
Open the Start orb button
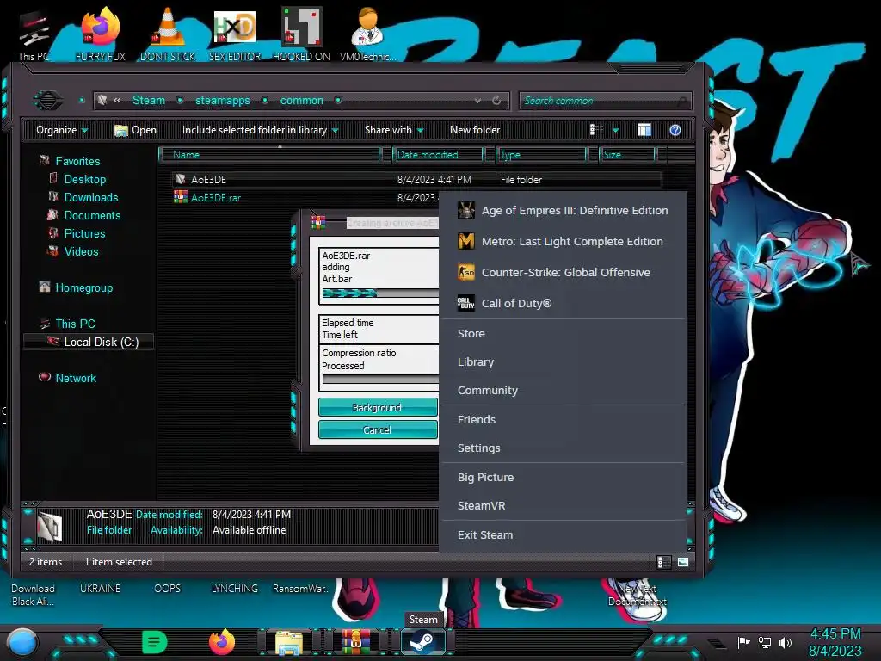(22, 643)
